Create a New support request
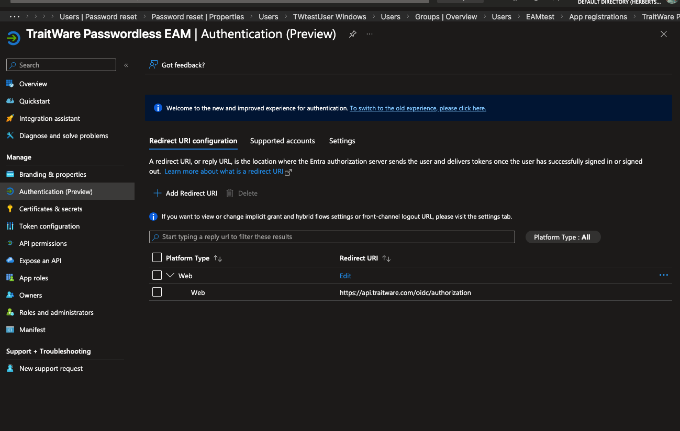This screenshot has height=431, width=680. (51, 368)
